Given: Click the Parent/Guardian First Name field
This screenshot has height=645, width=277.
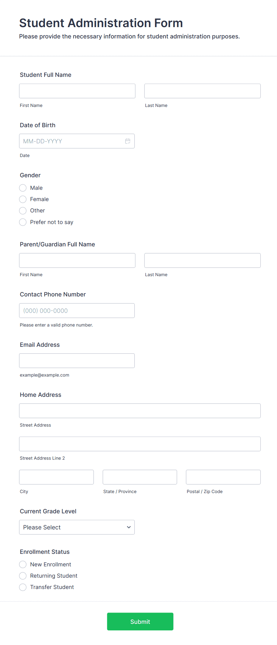Looking at the screenshot, I should click(x=77, y=260).
